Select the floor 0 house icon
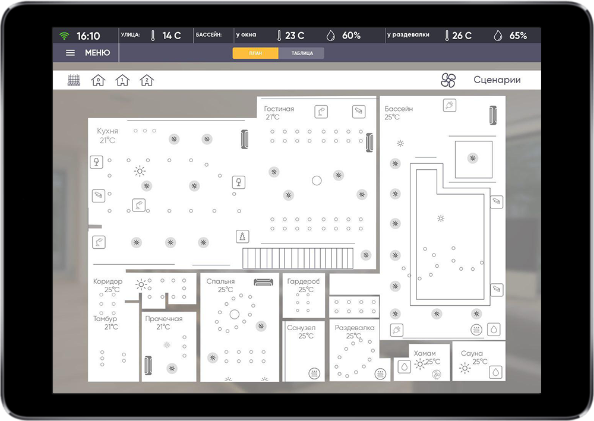This screenshot has height=421, width=594. click(x=98, y=80)
